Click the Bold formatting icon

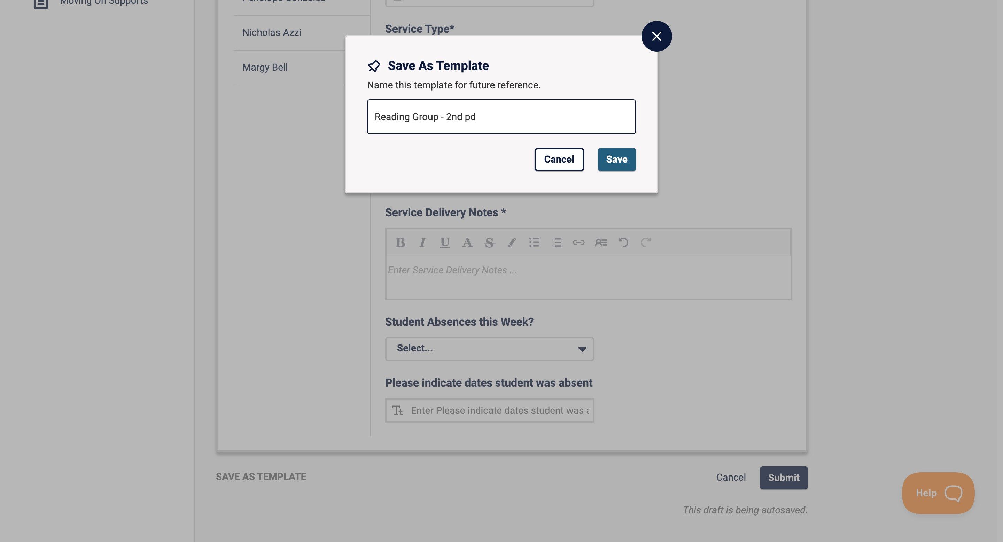coord(400,242)
